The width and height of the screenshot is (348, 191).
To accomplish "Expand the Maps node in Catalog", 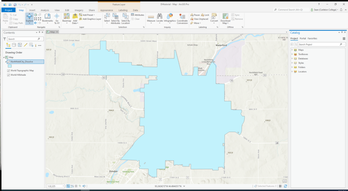I will 292,50.
